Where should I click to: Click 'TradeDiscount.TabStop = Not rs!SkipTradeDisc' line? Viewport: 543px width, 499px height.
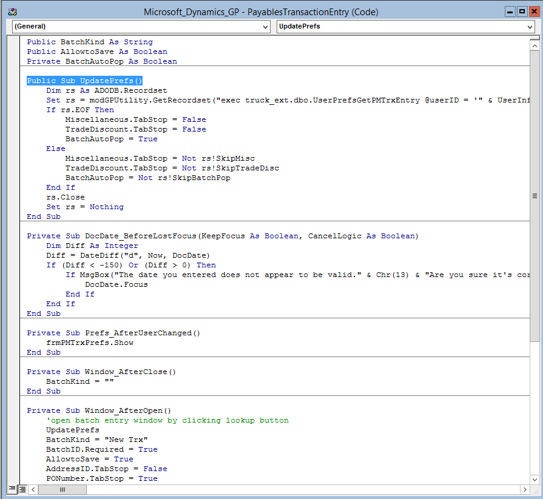[172, 168]
